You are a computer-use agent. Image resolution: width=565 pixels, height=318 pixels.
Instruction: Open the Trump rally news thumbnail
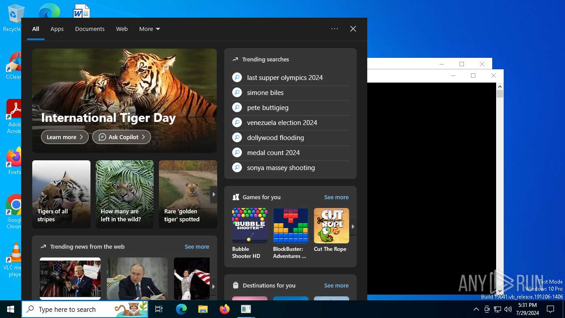pos(70,279)
